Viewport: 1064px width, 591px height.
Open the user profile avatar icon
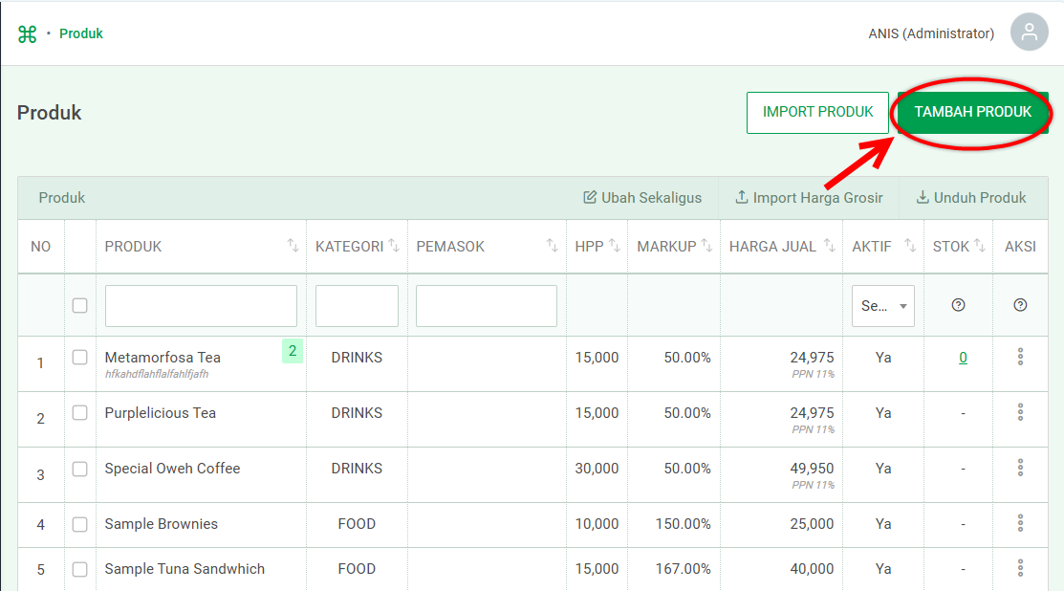(1029, 33)
